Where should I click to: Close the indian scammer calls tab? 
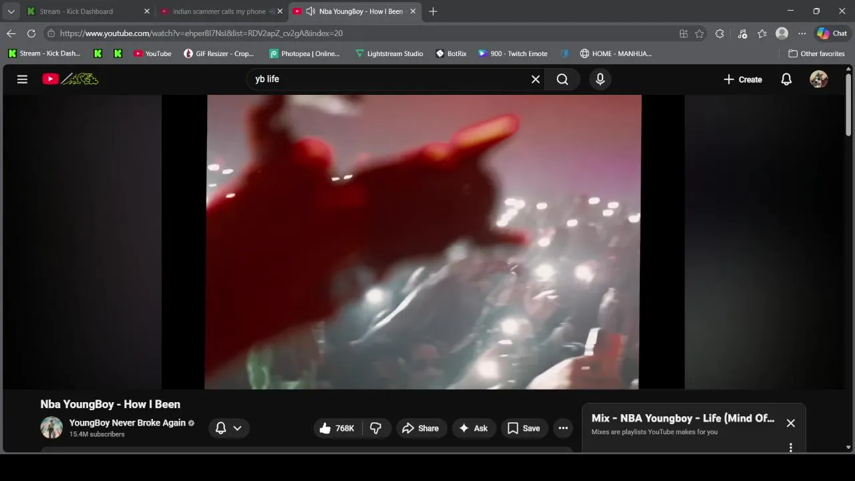coord(280,11)
